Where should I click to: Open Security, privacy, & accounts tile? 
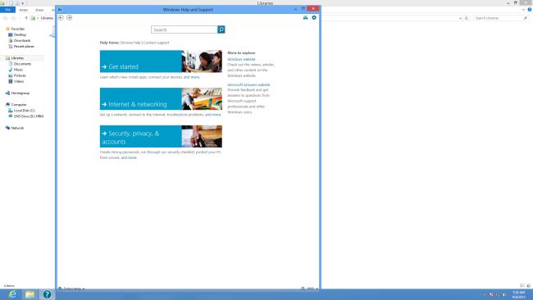[141, 137]
